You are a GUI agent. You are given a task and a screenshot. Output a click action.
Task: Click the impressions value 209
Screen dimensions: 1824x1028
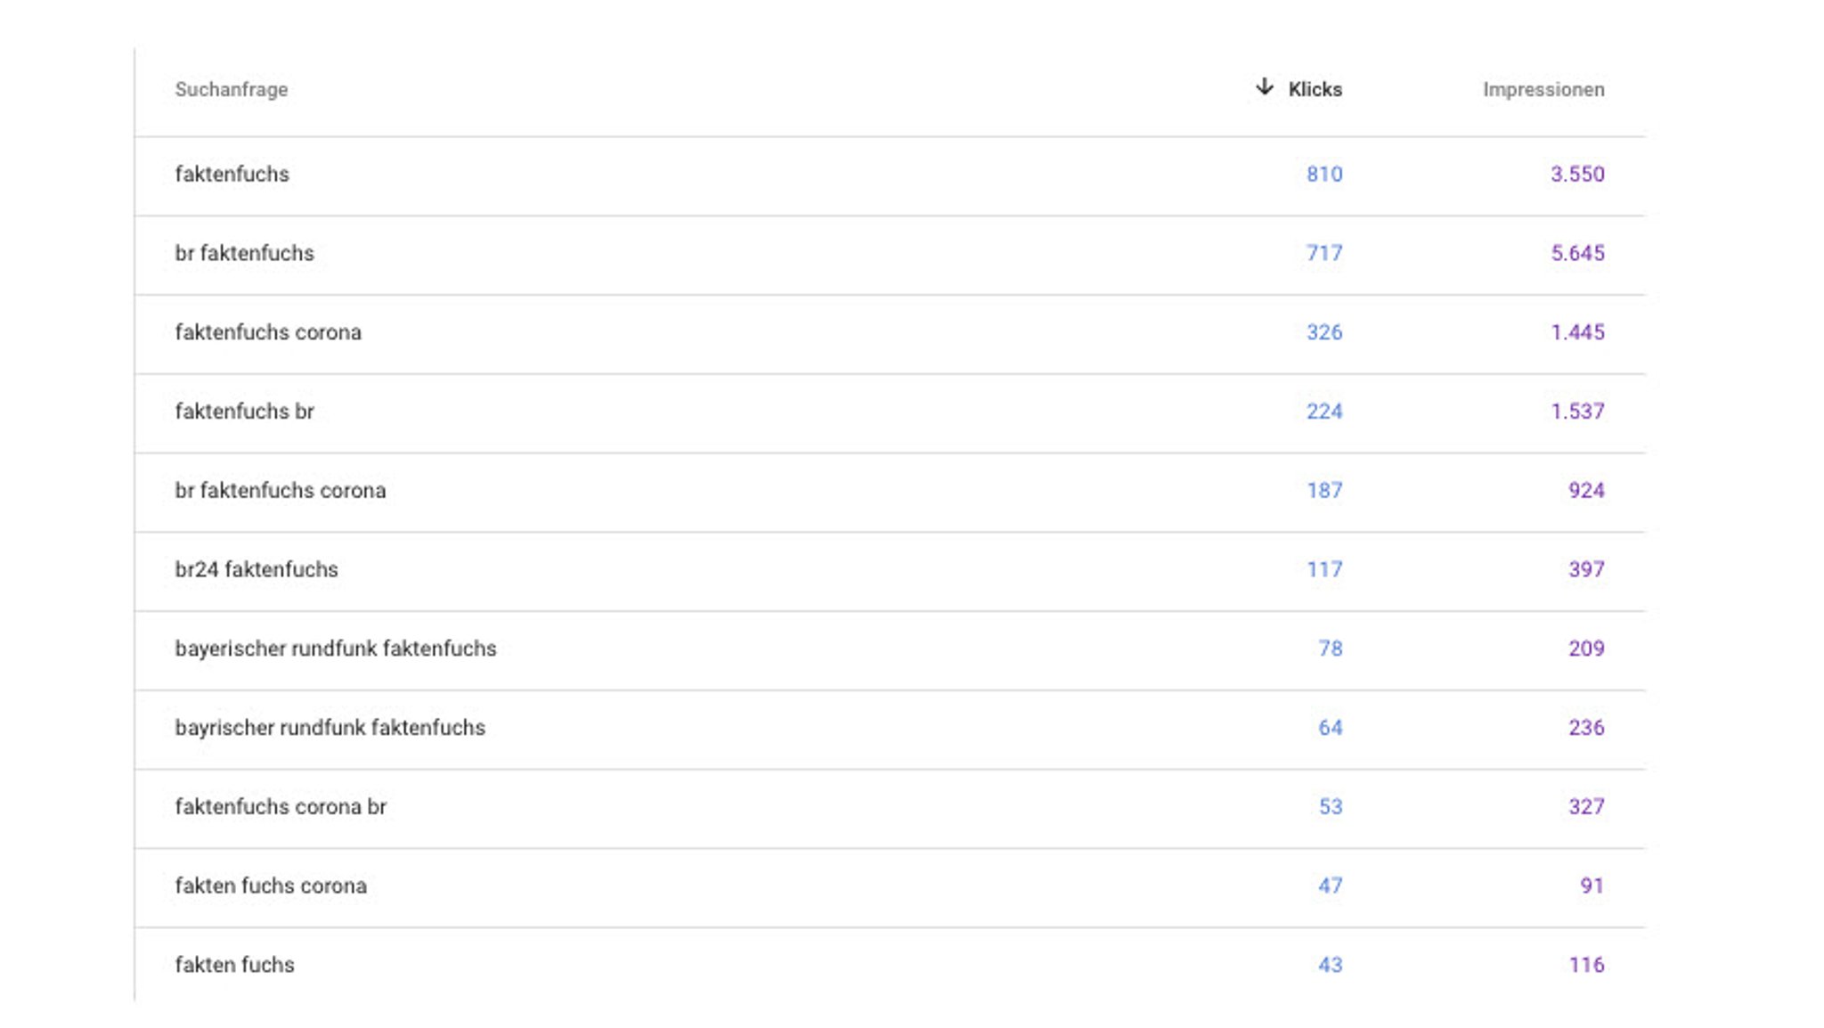coord(1586,649)
